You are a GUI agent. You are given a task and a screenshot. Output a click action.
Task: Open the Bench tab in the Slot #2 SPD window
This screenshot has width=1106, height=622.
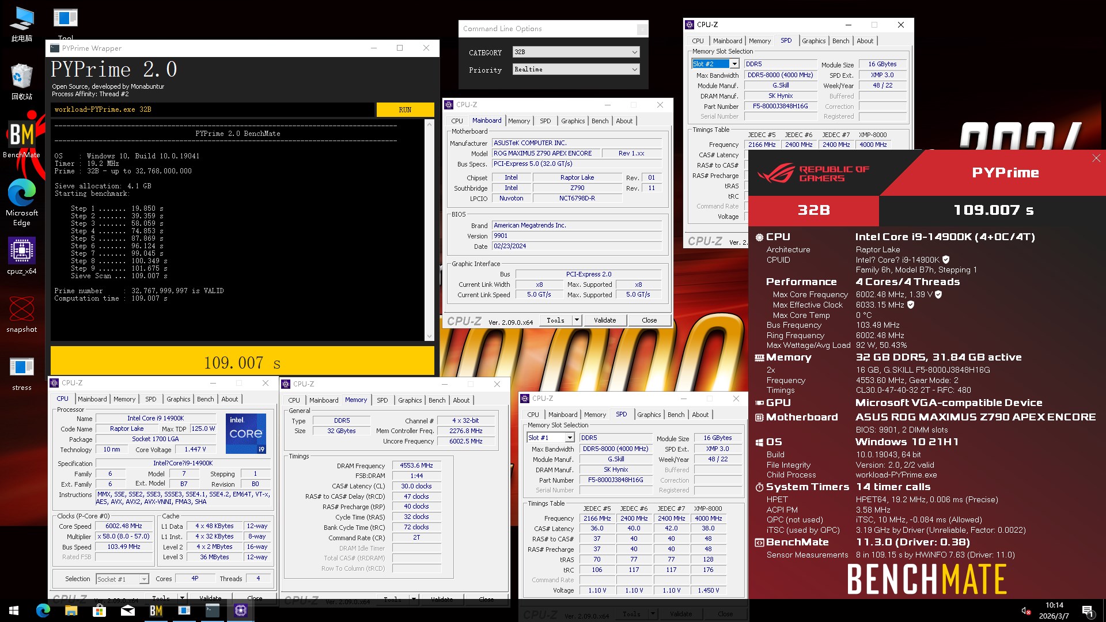(840, 41)
